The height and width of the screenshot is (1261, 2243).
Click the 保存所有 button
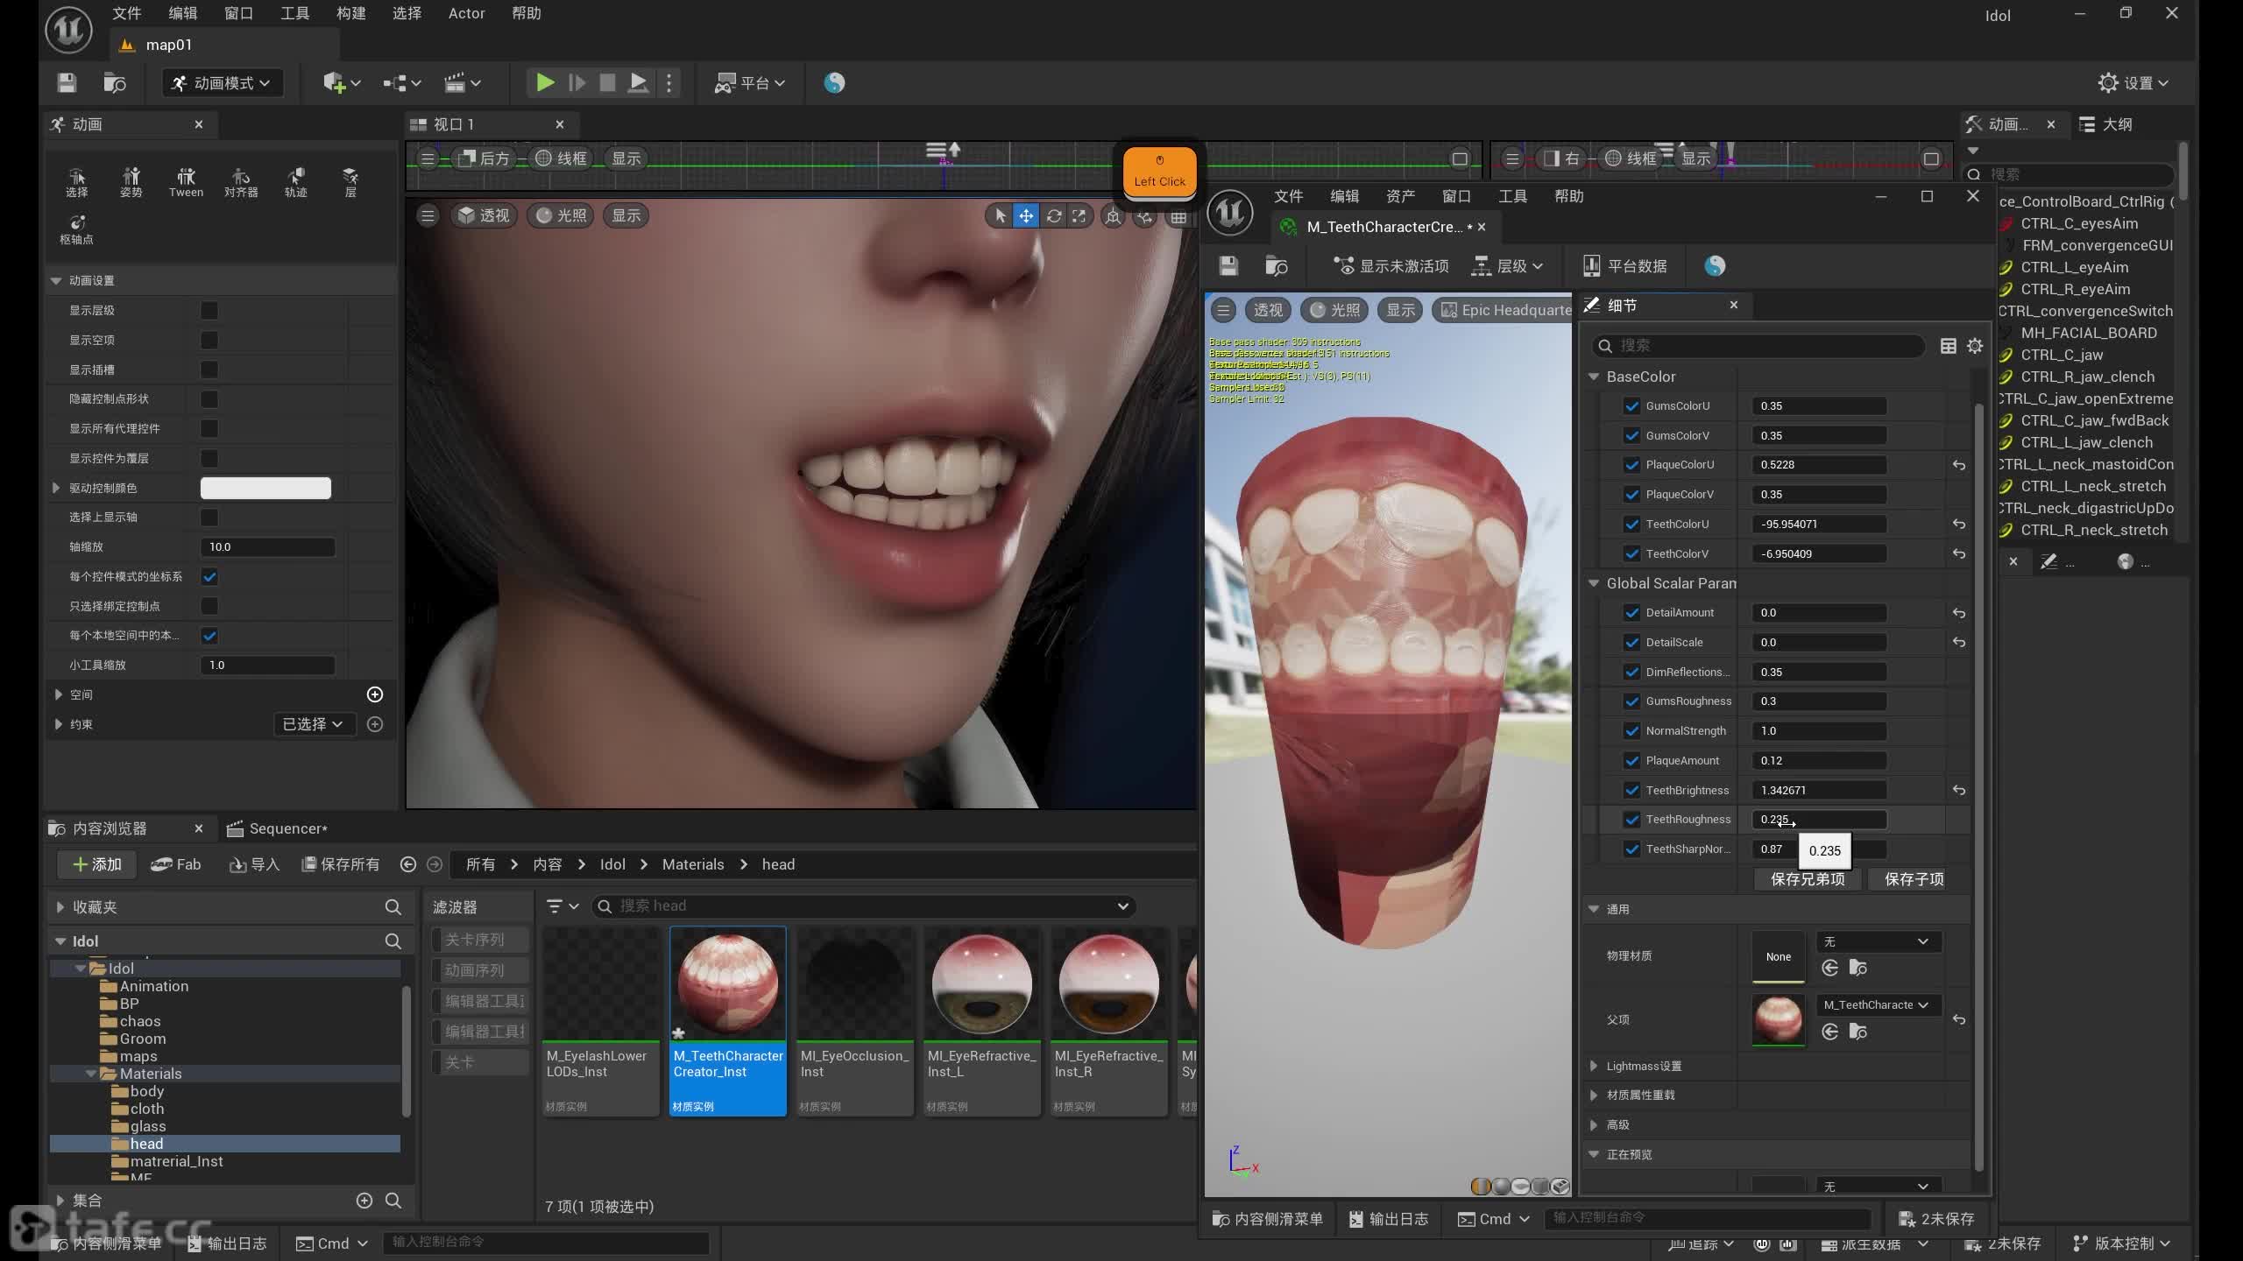pos(341,864)
